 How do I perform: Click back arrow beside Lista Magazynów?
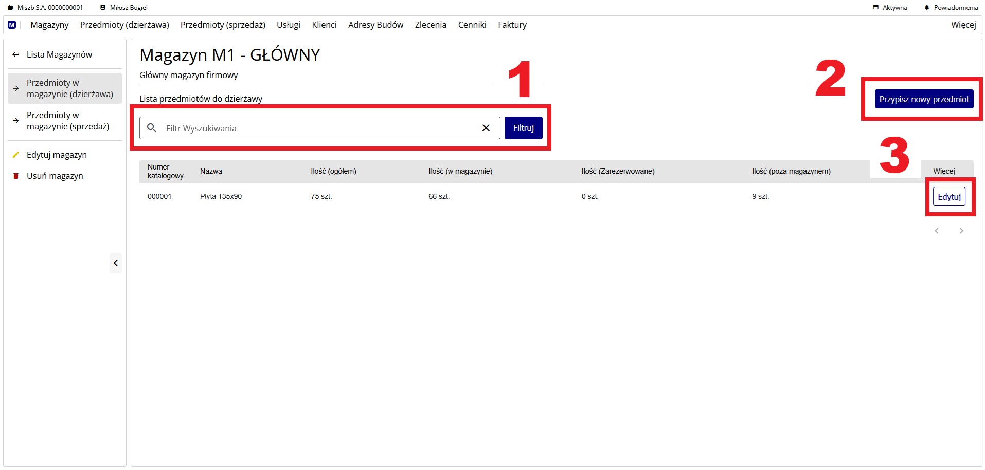(16, 54)
